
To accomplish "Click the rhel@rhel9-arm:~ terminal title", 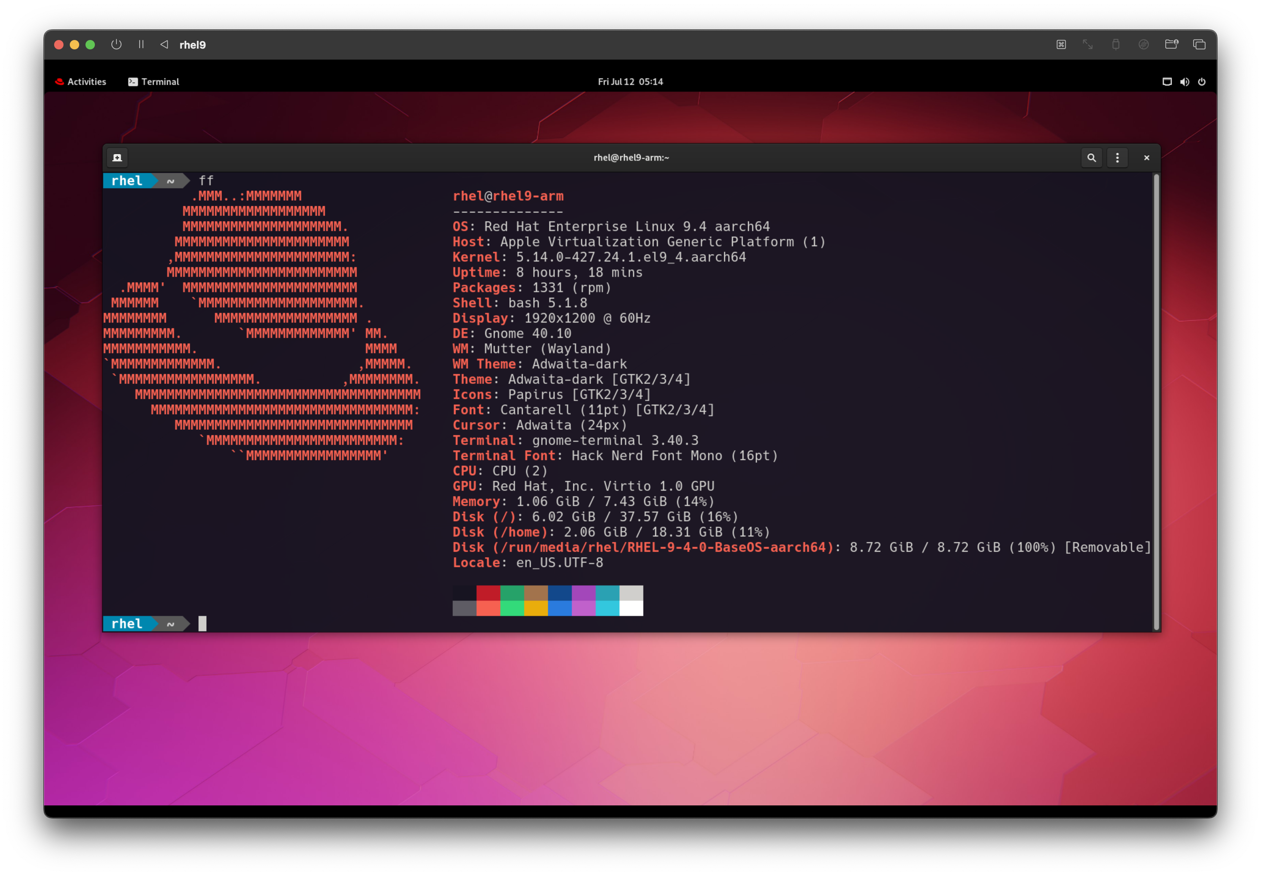I will (x=631, y=158).
